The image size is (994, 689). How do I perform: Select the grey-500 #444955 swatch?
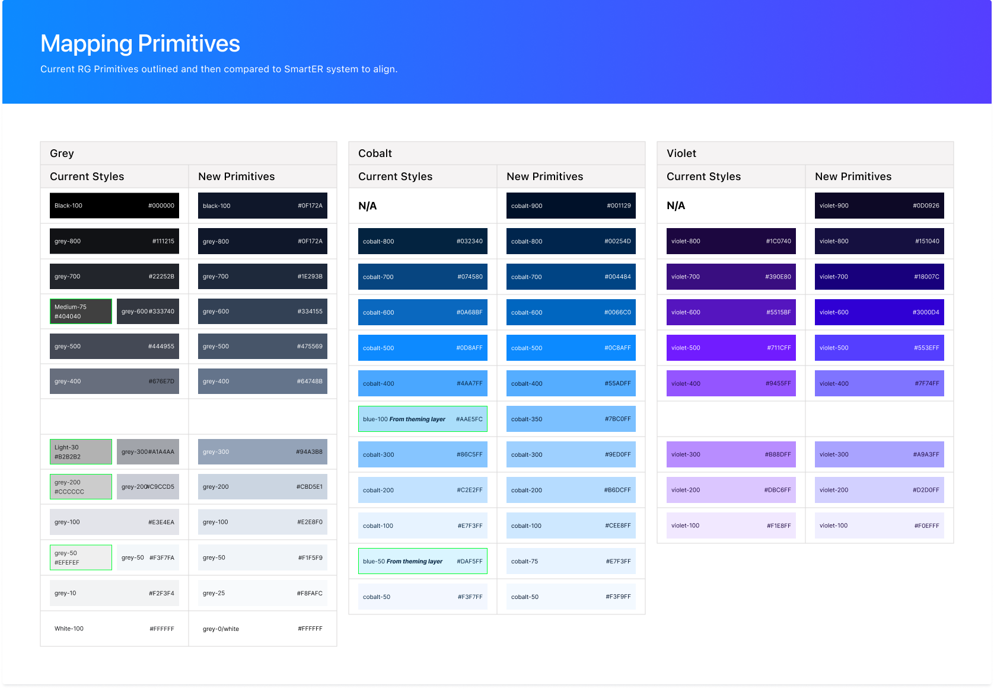click(114, 346)
